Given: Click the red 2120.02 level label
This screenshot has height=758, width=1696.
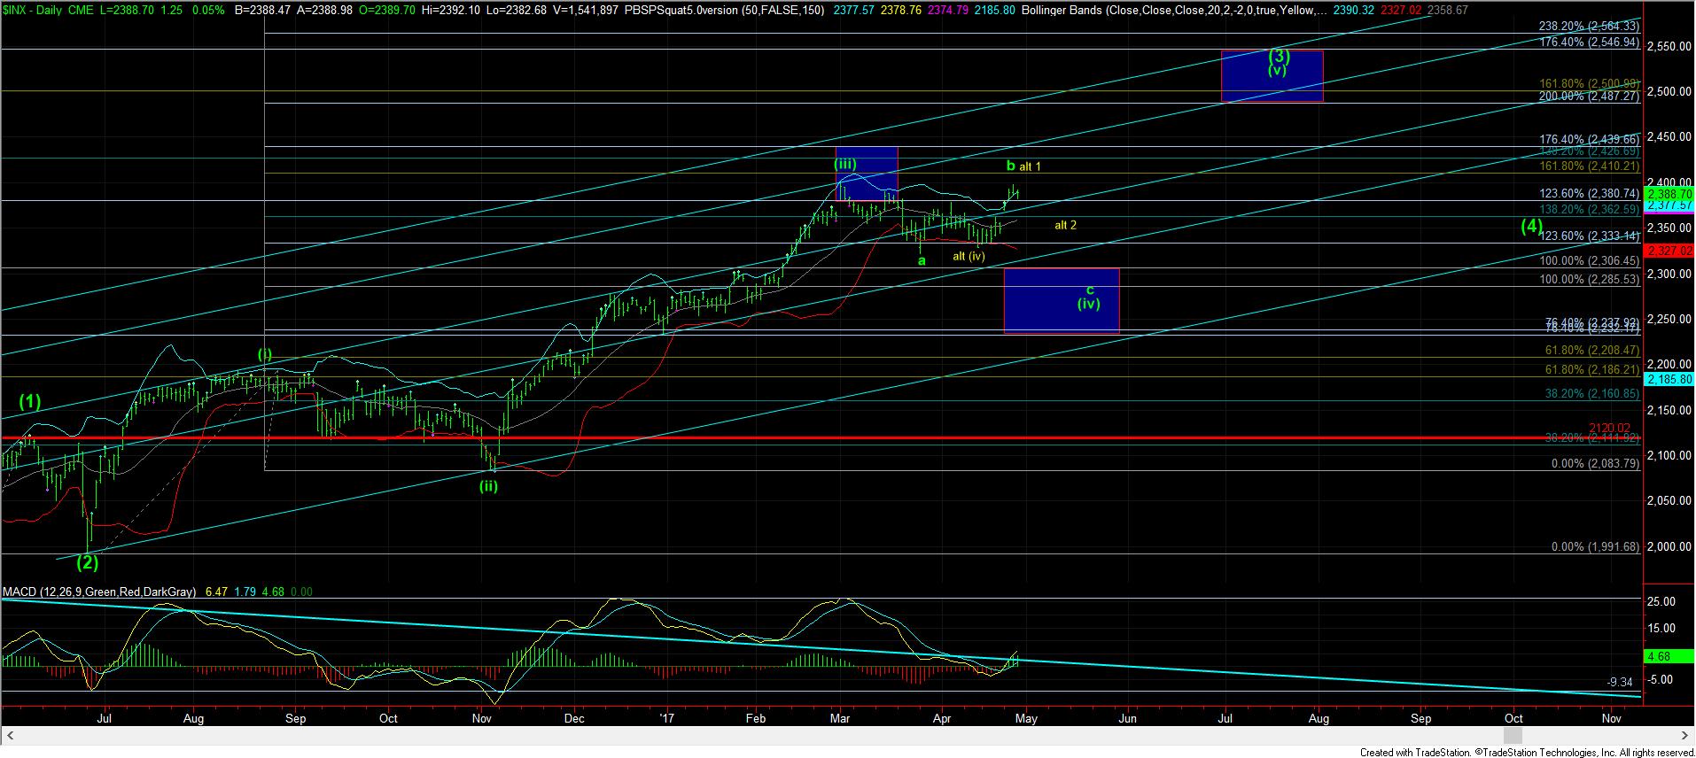Looking at the screenshot, I should click(1609, 428).
